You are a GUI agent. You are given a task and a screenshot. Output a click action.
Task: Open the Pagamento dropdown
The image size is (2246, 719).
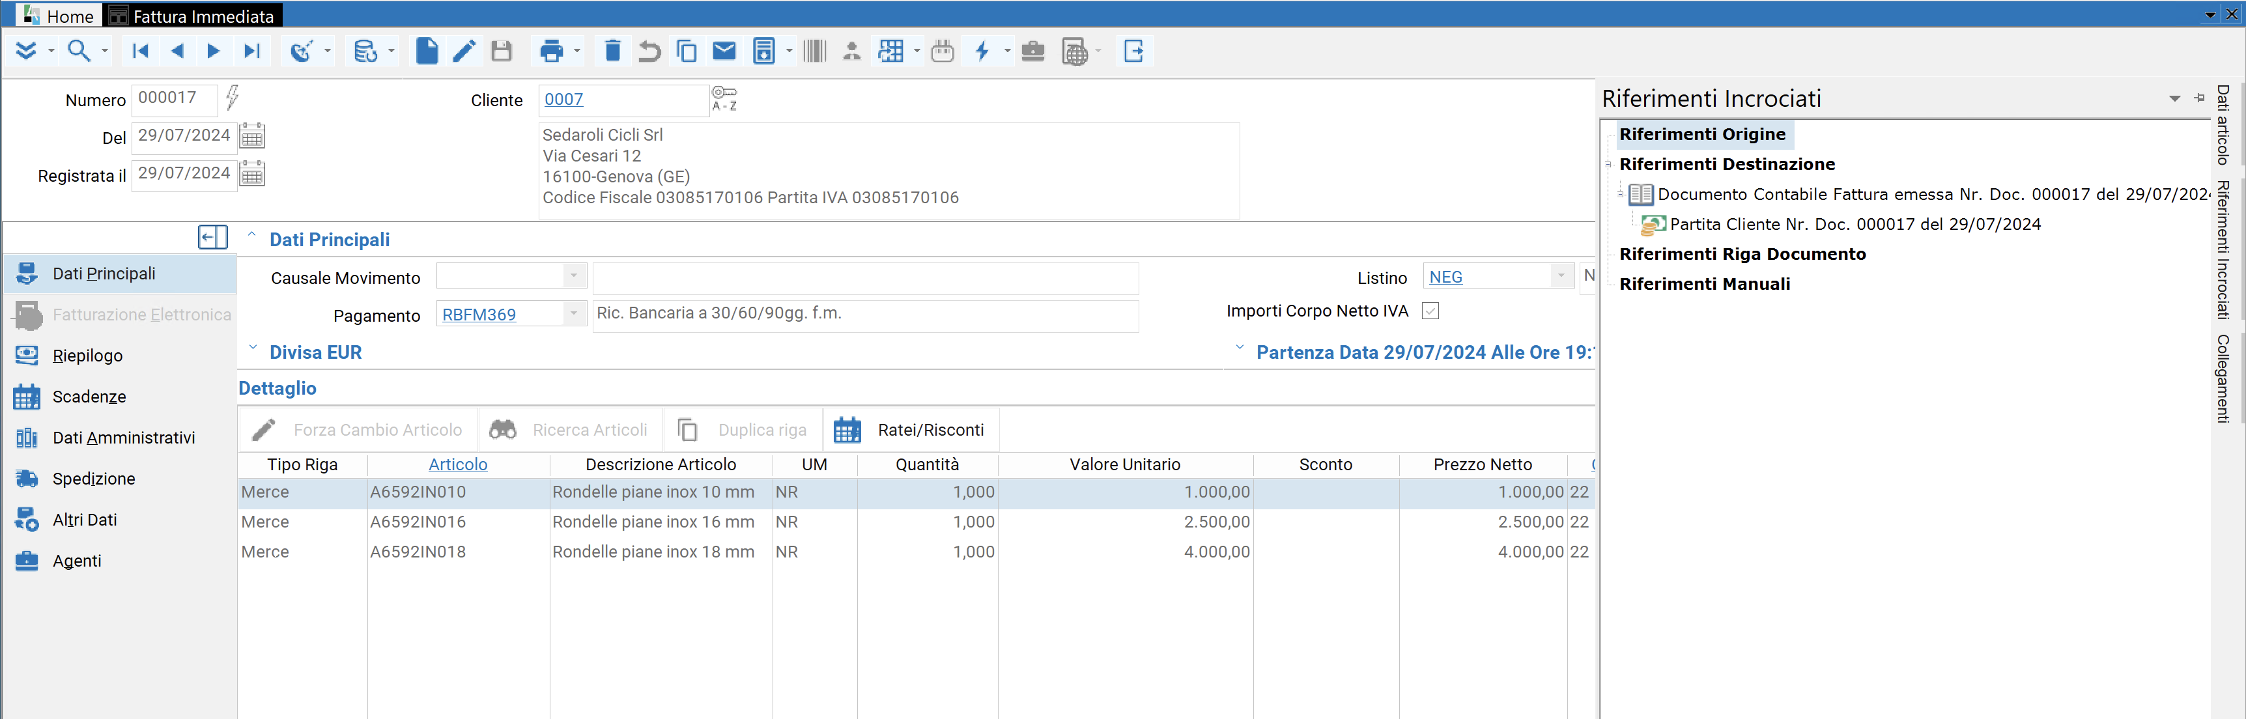coord(574,314)
